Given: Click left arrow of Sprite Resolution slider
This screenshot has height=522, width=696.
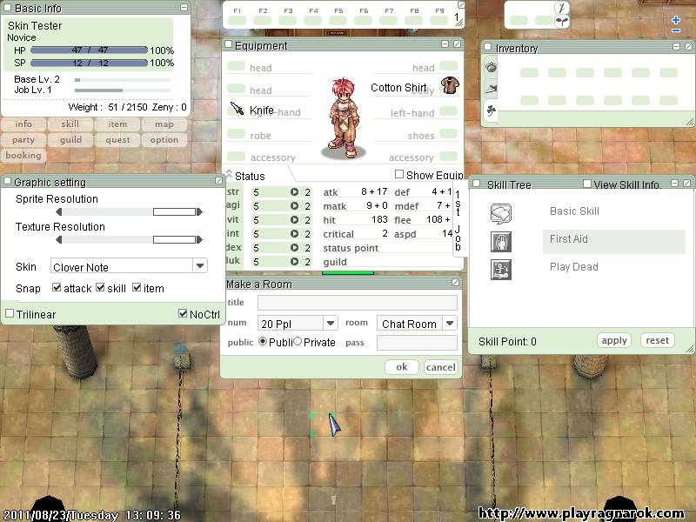Looking at the screenshot, I should (x=59, y=212).
